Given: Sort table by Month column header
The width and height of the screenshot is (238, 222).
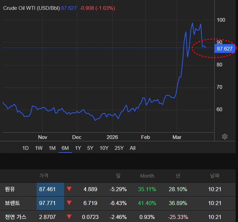Looking at the screenshot, I should [147, 176].
